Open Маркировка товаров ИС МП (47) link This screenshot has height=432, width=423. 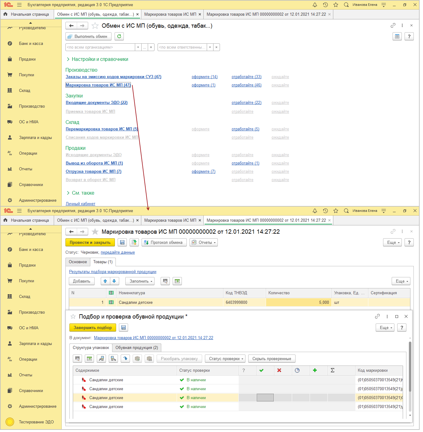pyautogui.click(x=98, y=85)
